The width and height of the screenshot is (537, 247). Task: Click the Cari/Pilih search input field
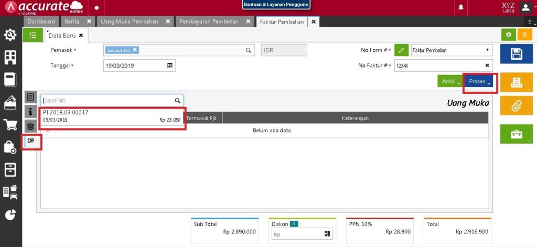point(108,100)
